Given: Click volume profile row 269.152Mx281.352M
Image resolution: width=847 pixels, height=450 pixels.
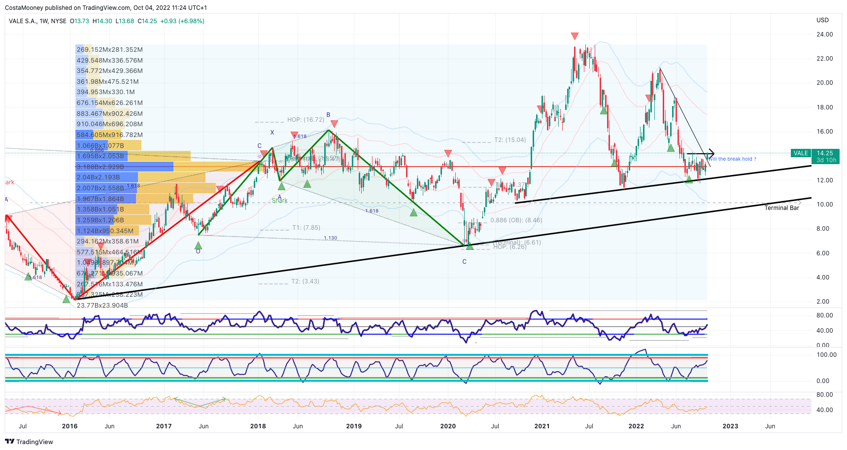Looking at the screenshot, I should 110,50.
